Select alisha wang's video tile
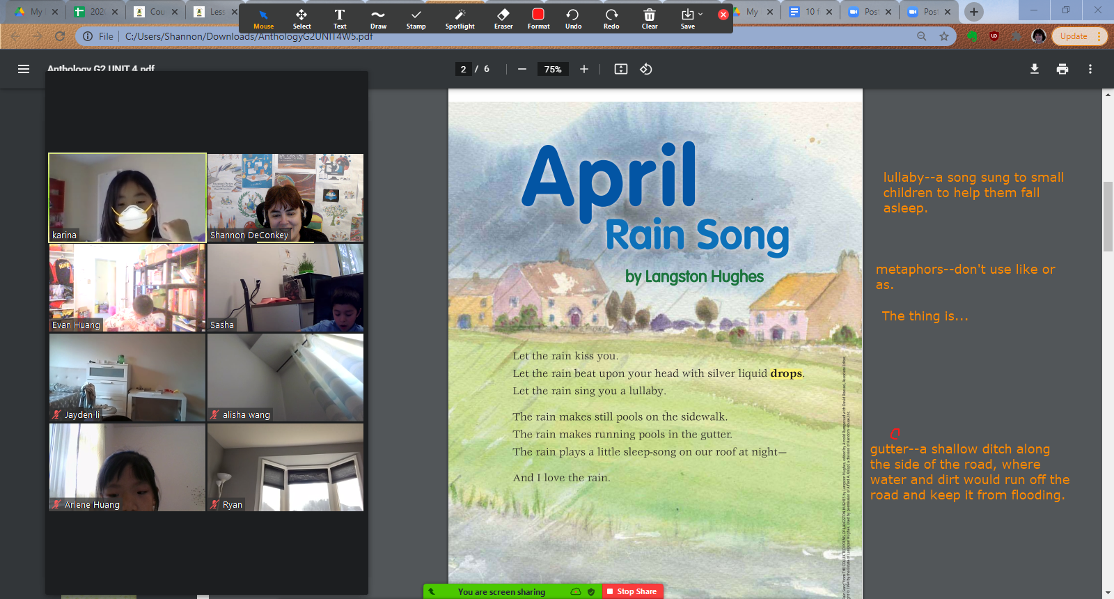The image size is (1114, 599). click(x=285, y=378)
